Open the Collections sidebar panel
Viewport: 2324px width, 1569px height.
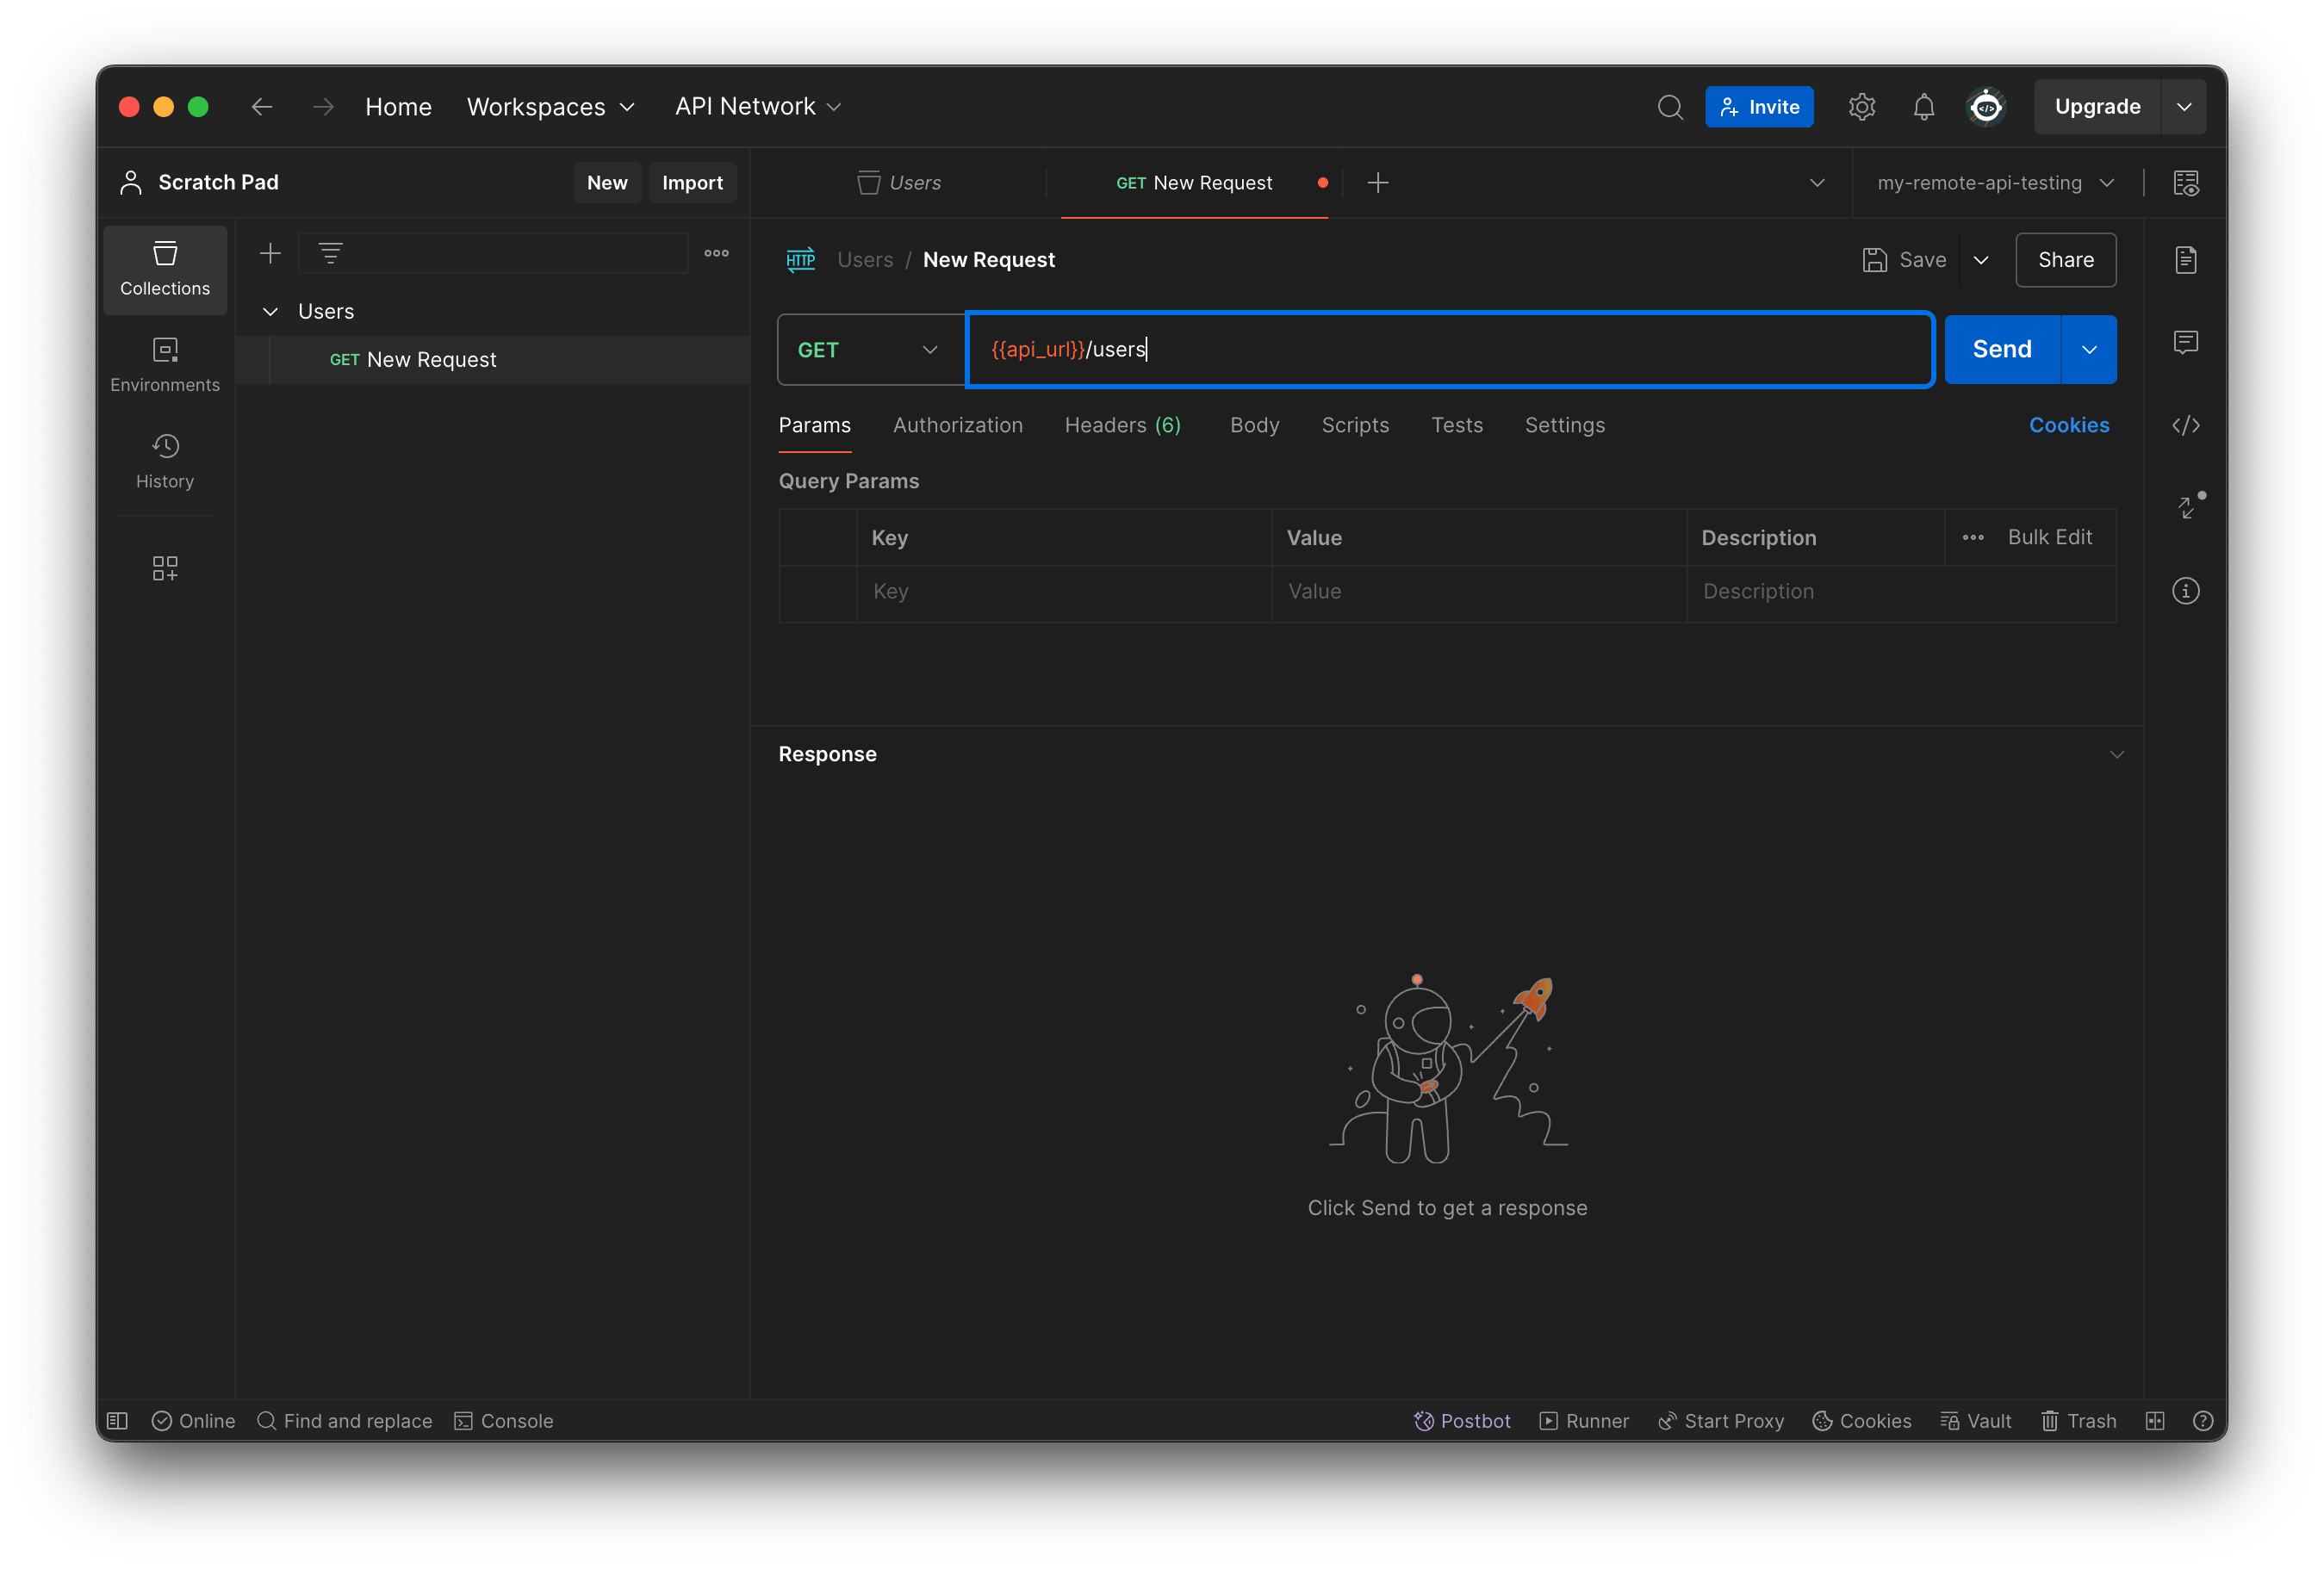click(x=164, y=268)
